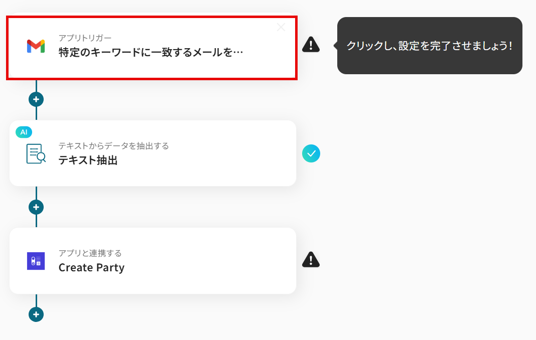Click the document search icon for テキスト抽出
536x340 pixels.
point(36,153)
